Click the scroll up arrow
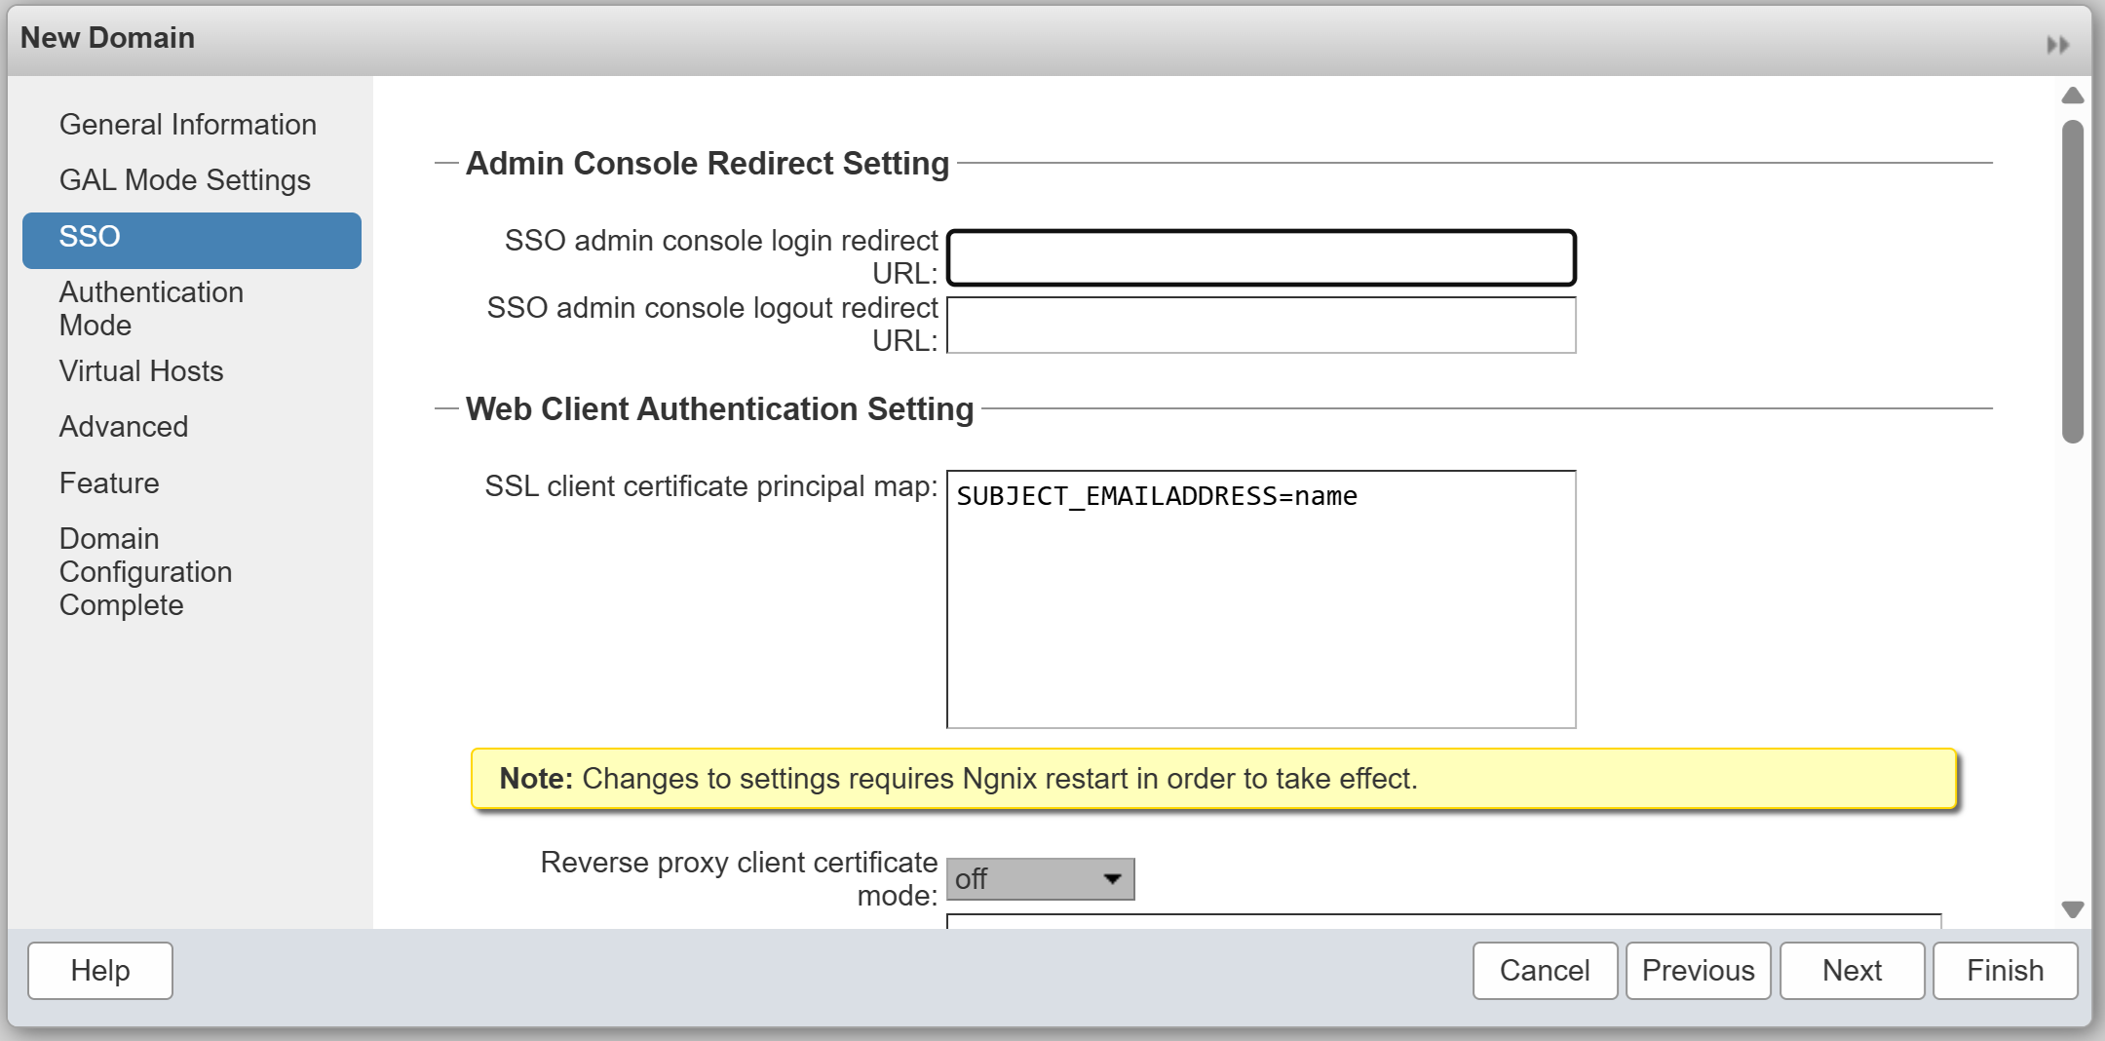 click(x=2073, y=96)
